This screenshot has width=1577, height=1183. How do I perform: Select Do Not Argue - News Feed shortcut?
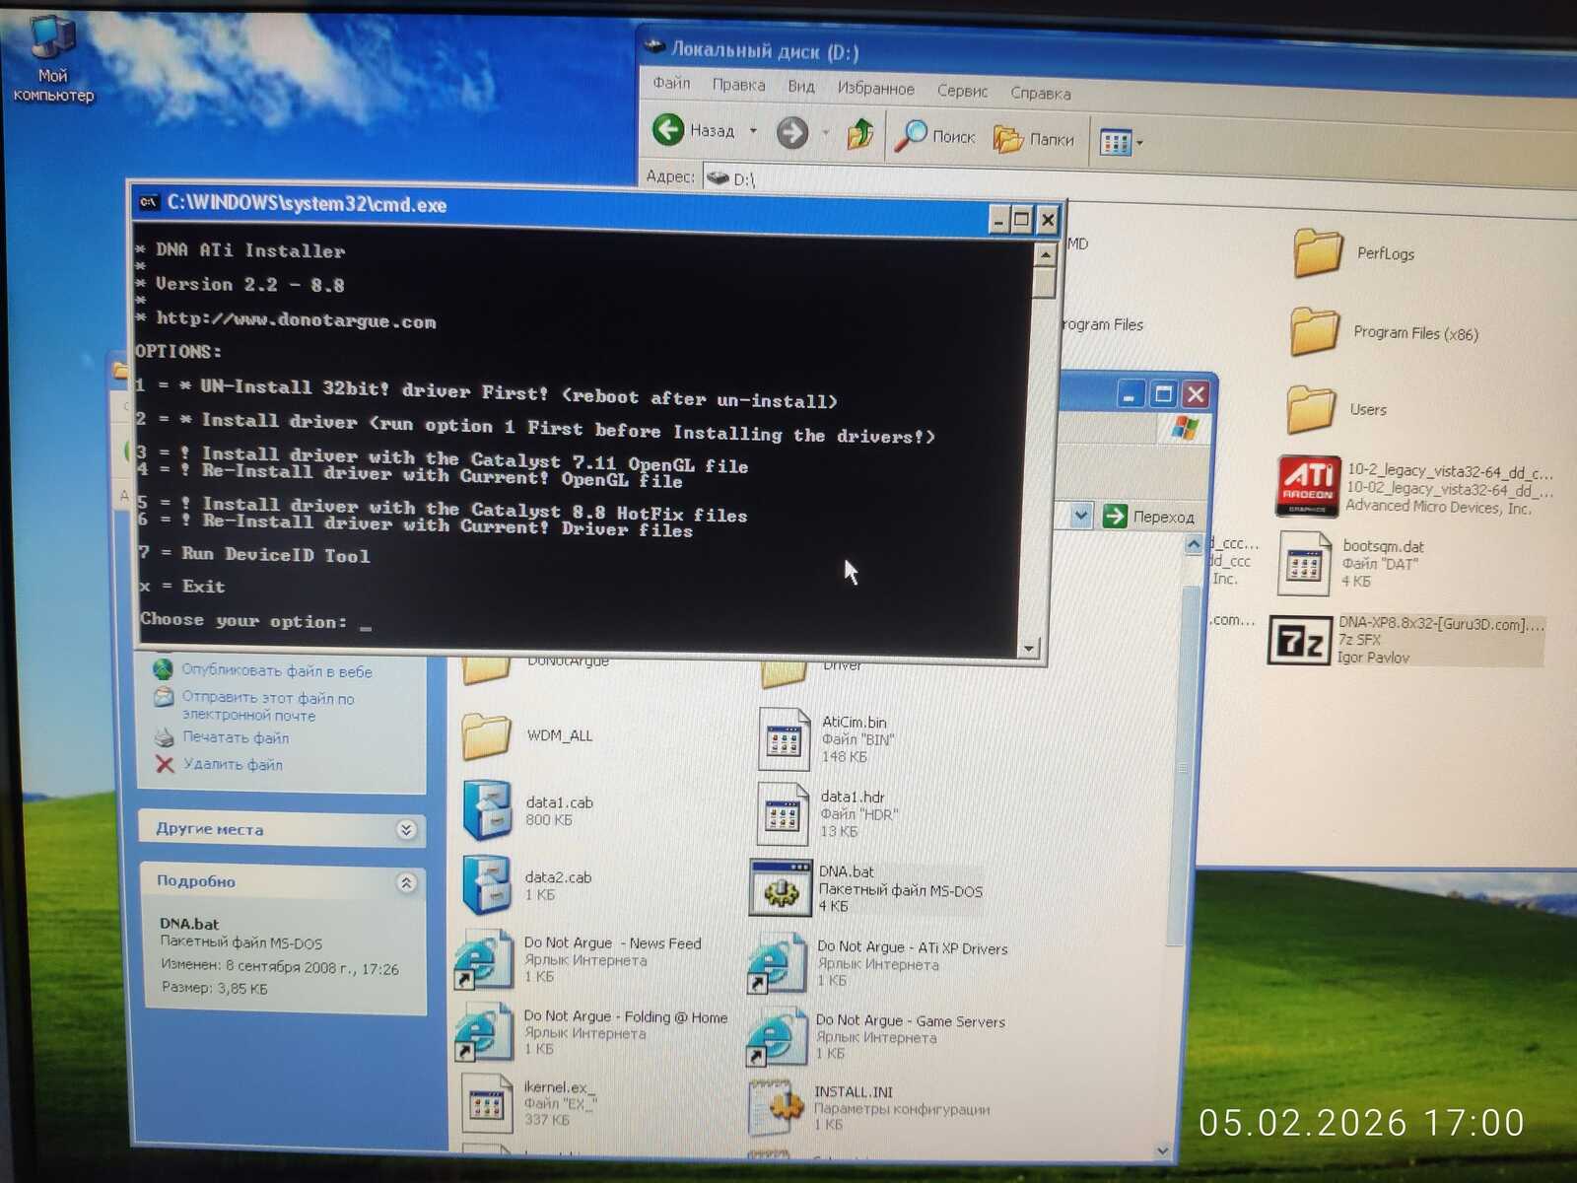tap(579, 959)
